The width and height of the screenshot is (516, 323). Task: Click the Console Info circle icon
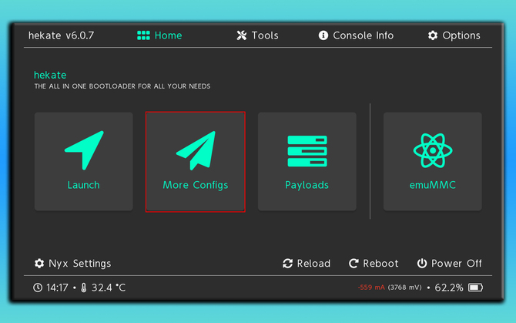(x=323, y=35)
